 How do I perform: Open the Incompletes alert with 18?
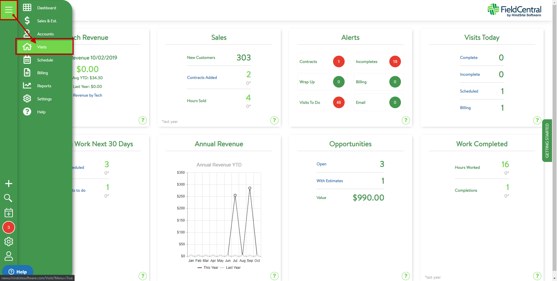pyautogui.click(x=378, y=61)
